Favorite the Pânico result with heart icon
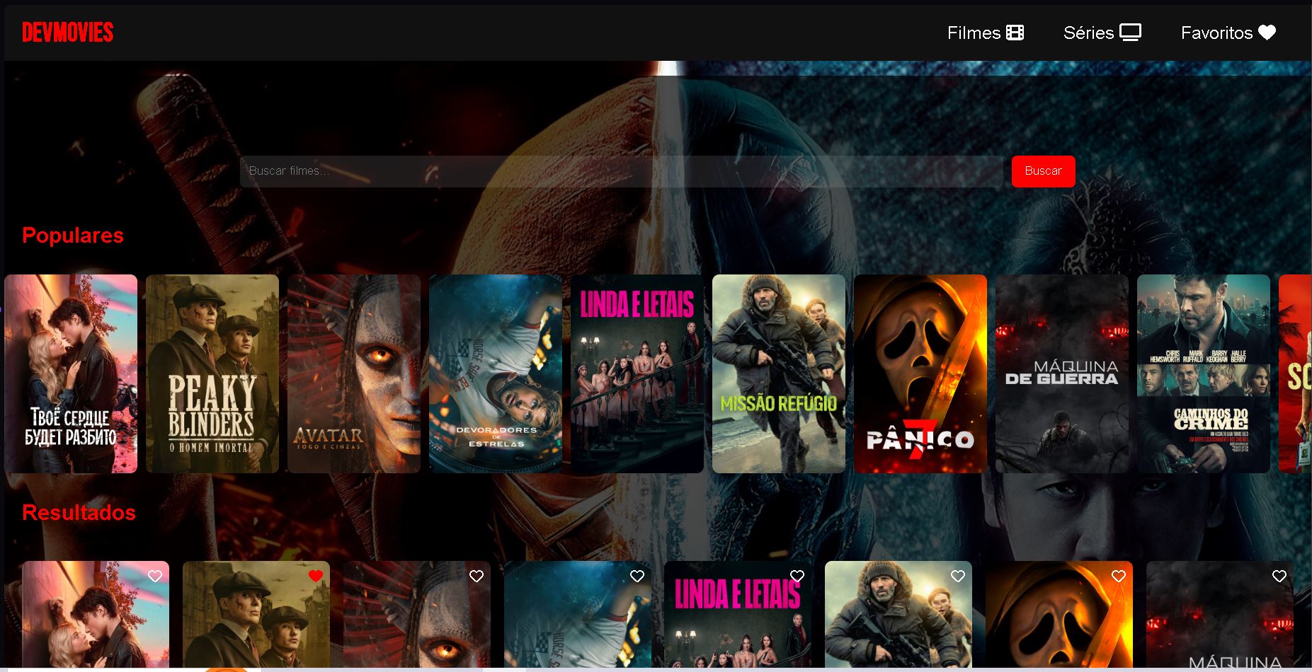 (x=1119, y=576)
